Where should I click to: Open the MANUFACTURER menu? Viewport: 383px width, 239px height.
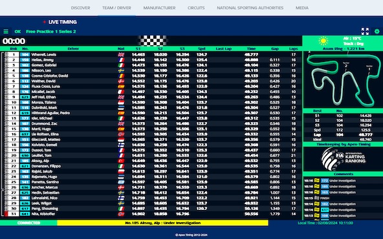tap(159, 8)
